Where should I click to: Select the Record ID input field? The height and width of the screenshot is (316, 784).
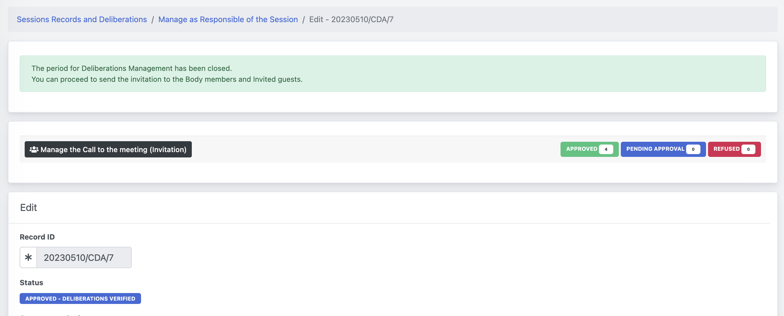coord(84,258)
